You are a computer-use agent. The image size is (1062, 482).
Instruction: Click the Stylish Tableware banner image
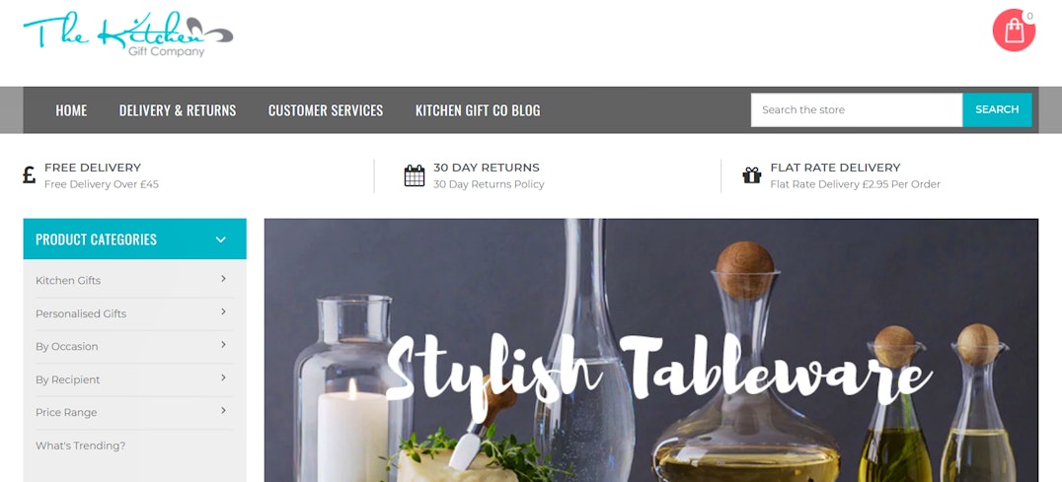tap(650, 350)
